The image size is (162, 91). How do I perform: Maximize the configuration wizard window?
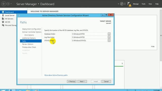[x=106, y=15]
